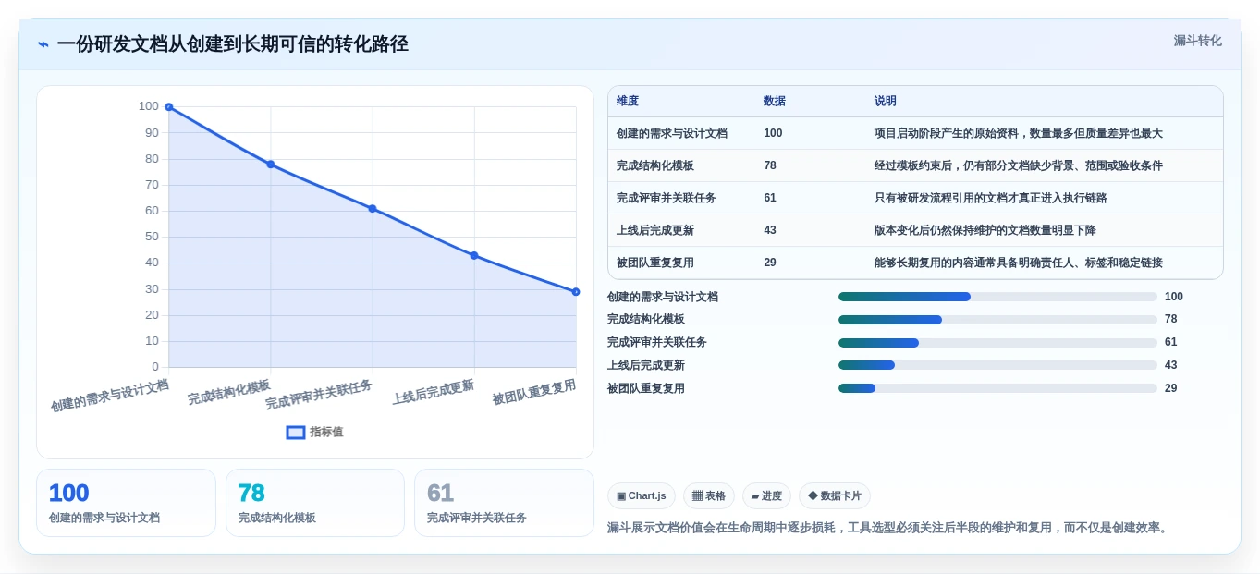Image resolution: width=1260 pixels, height=574 pixels.
Task: Click description starting 项目启动阶段产生的原始资料
Action: [x=1019, y=133]
